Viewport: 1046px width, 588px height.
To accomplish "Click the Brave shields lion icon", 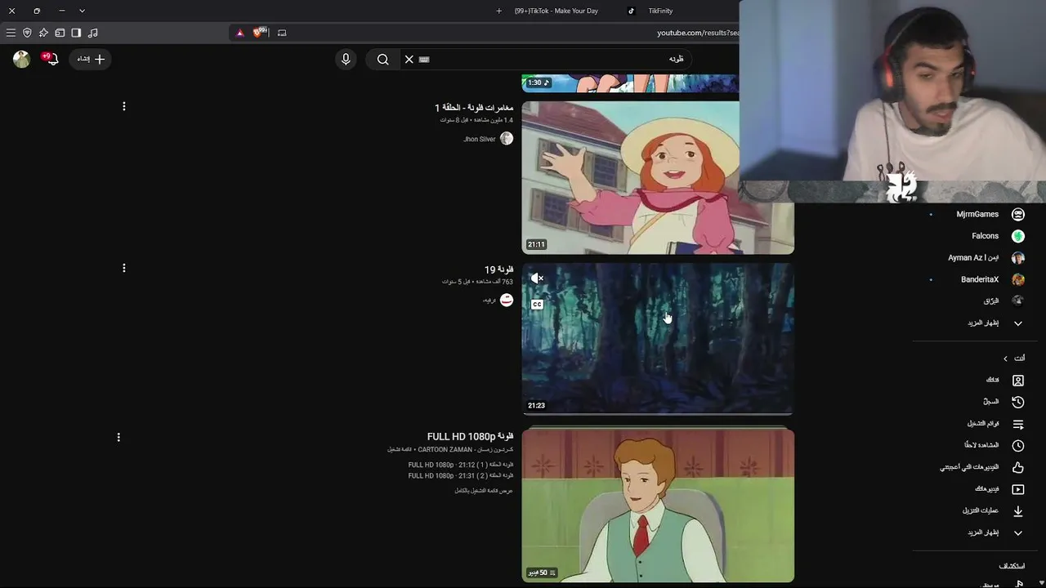I will (260, 33).
